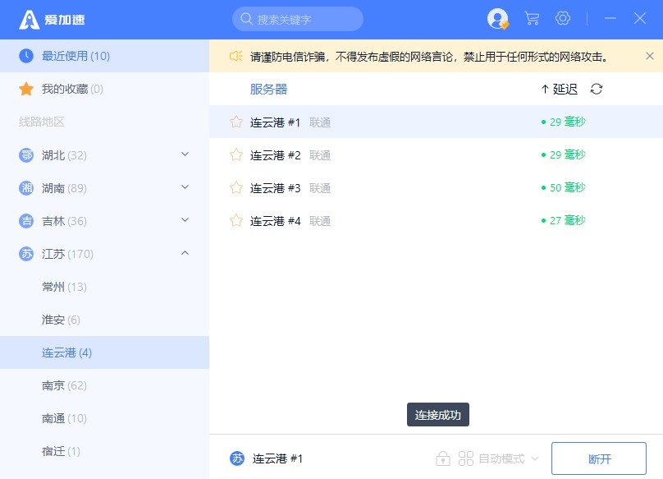Toggle favorite star for 连云港 #4
Screen dimensions: 663x479
(x=236, y=220)
